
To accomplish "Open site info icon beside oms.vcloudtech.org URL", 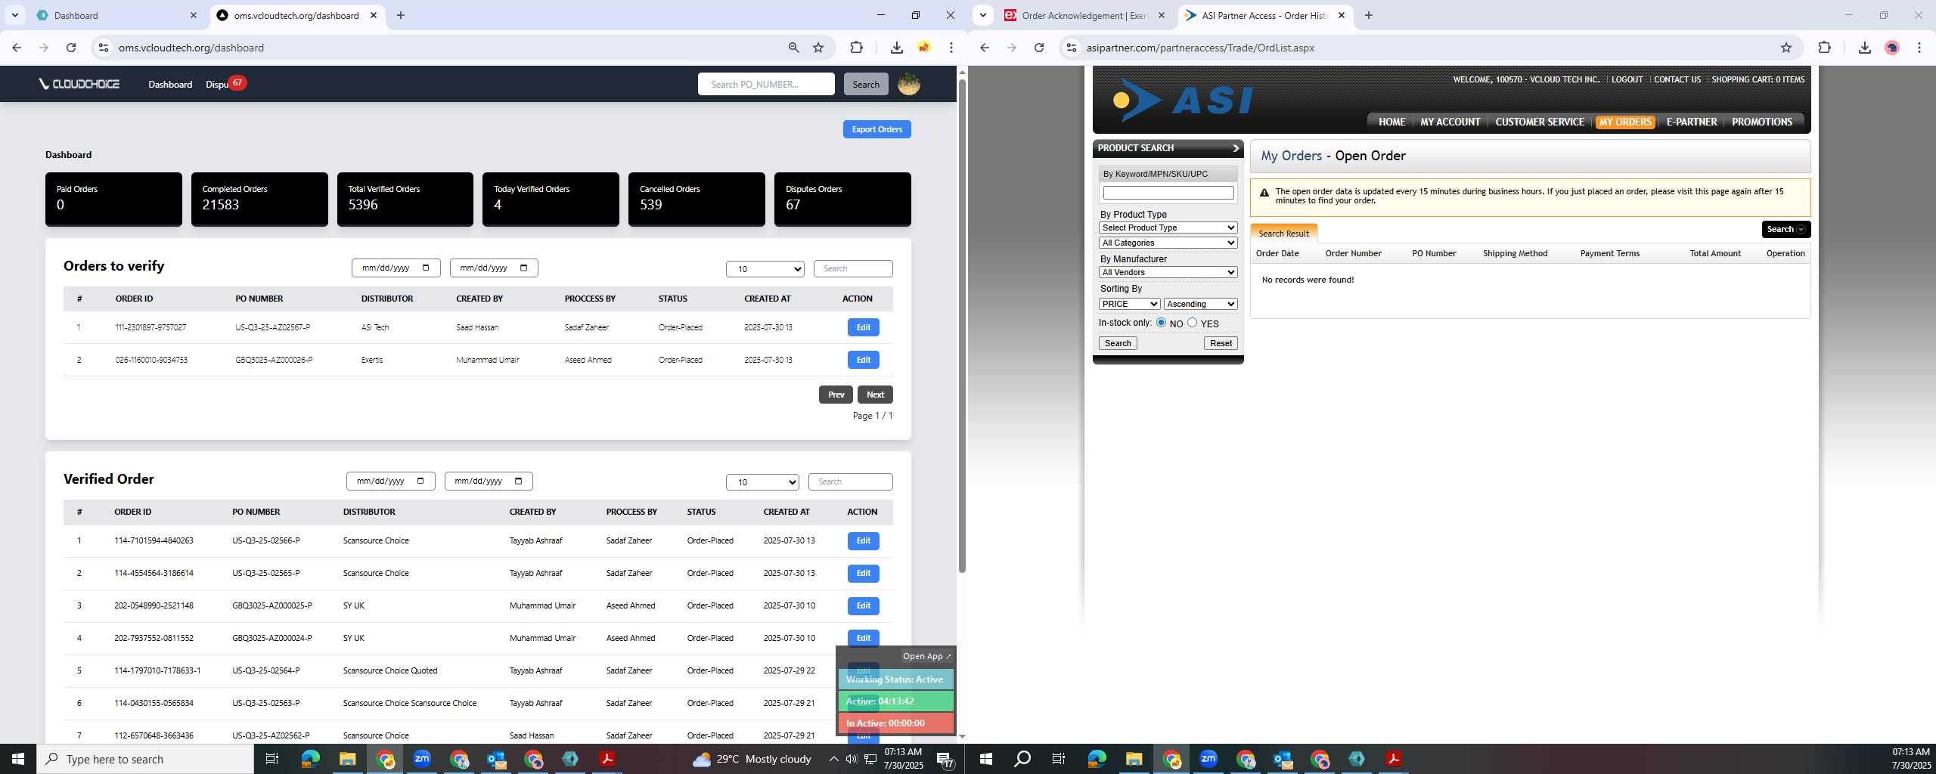I will click(x=104, y=48).
